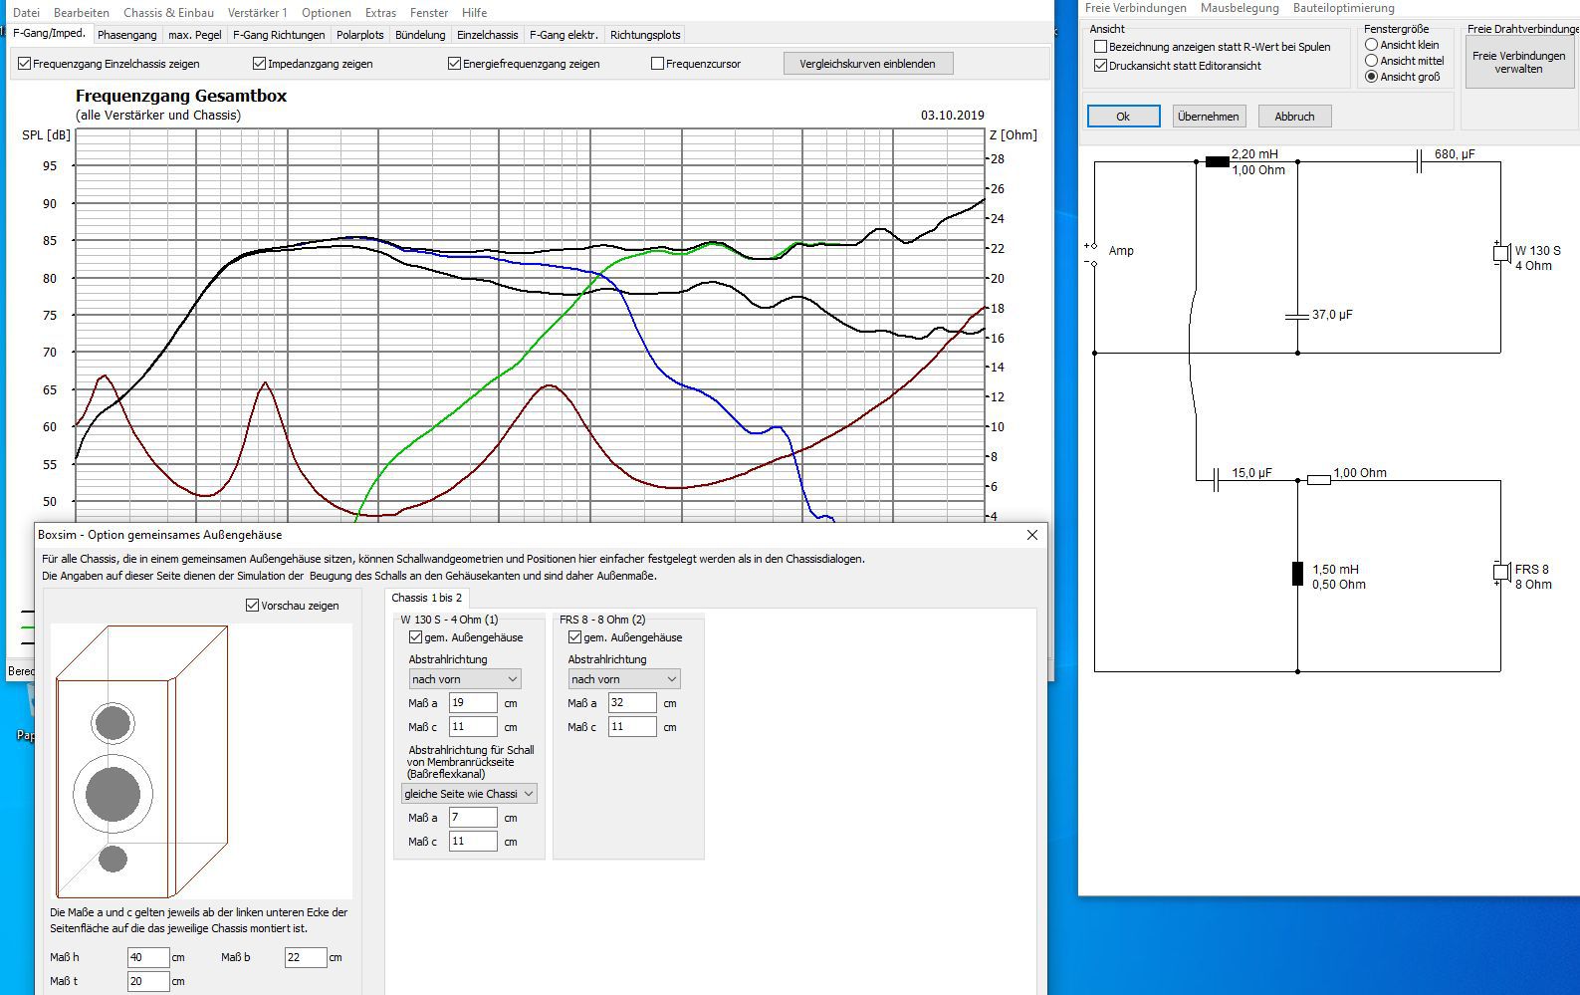
Task: Click the FRS 8 speaker symbol
Action: pyautogui.click(x=1500, y=572)
